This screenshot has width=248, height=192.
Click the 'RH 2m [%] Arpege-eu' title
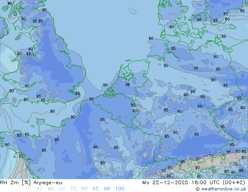pos(31,183)
